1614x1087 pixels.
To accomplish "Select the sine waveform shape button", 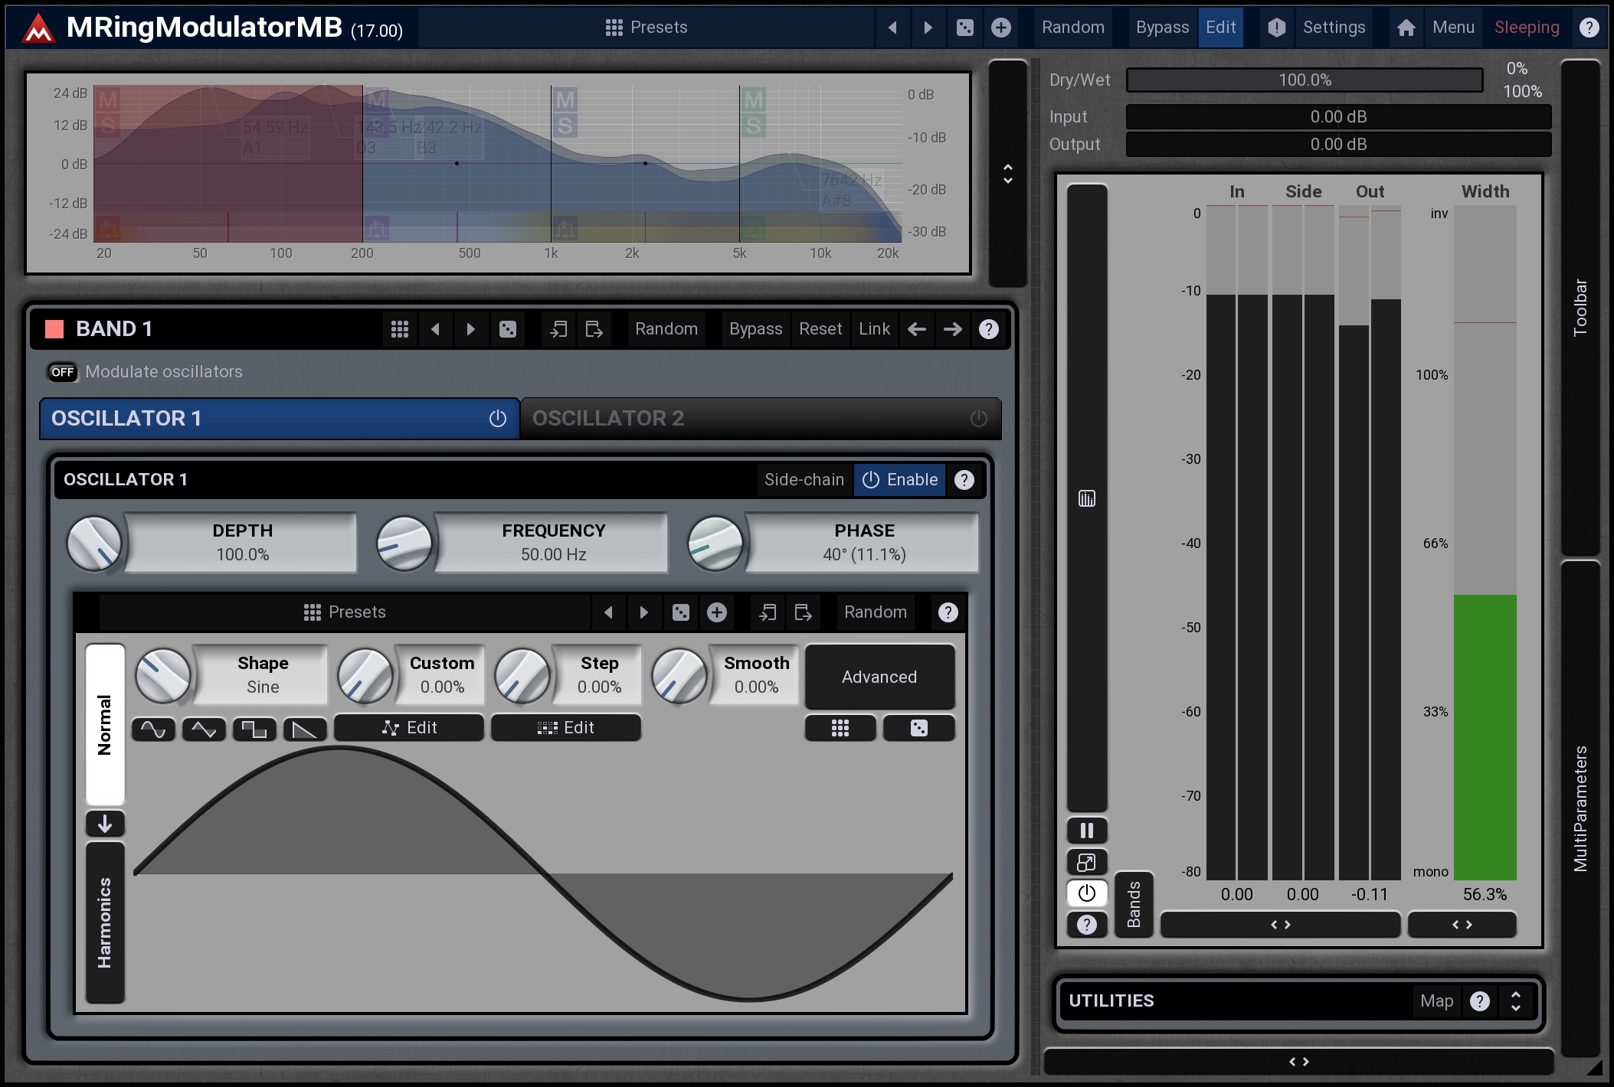I will click(153, 729).
